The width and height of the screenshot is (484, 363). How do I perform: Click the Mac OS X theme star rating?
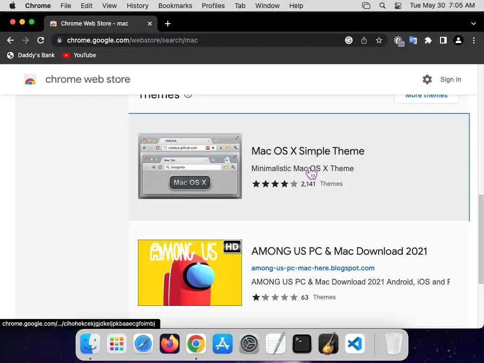[x=275, y=184]
